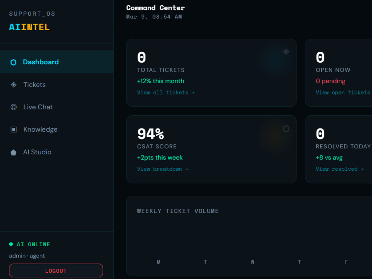
Task: Open the View open tickets link
Action: click(x=344, y=93)
